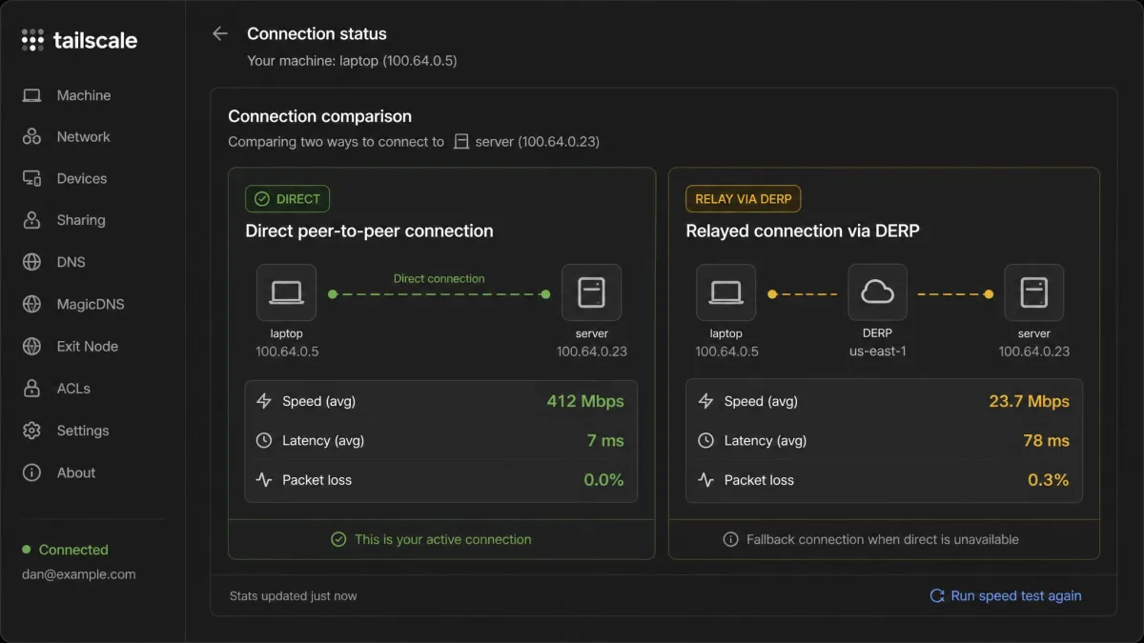Click the pulse Packet loss icon in Relayed card
Viewport: 1144px width, 643px height.
pyautogui.click(x=705, y=480)
